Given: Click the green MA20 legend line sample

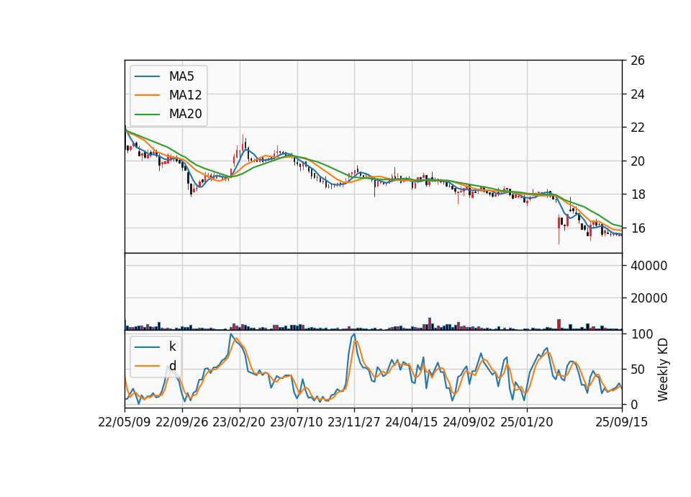Looking at the screenshot, I should click(x=147, y=114).
